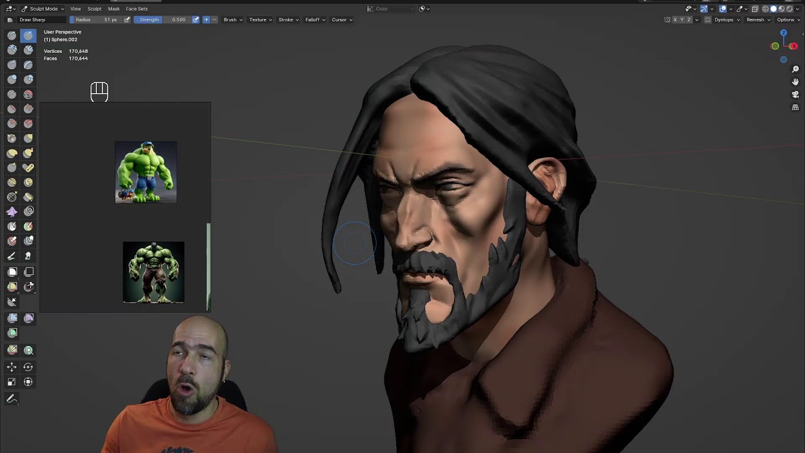Open the Face Sets menu
The image size is (805, 453).
(x=136, y=9)
